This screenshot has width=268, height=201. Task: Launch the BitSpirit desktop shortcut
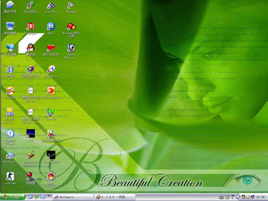pyautogui.click(x=10, y=155)
